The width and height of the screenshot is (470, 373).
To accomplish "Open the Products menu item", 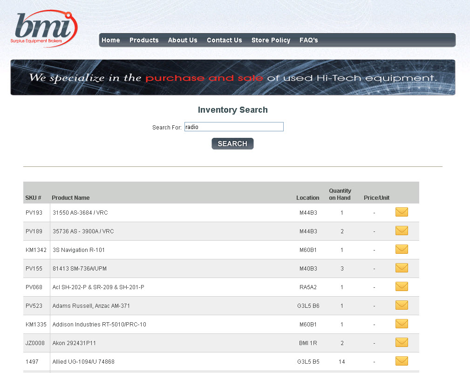I will (x=144, y=40).
